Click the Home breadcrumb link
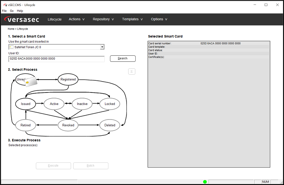Screen dimensions: 284x185 (x=11, y=29)
